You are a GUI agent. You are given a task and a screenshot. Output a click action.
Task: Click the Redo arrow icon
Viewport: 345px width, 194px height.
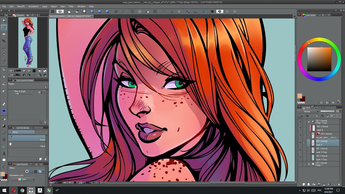pyautogui.click(x=123, y=12)
